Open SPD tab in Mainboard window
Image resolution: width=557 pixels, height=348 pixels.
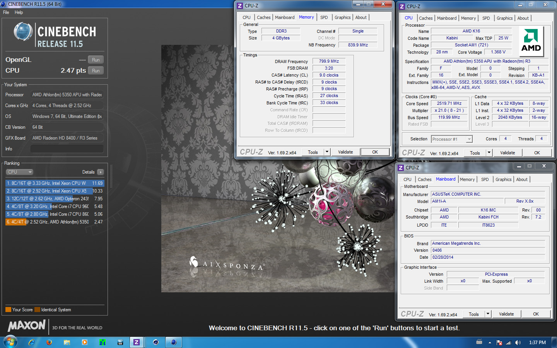click(485, 179)
